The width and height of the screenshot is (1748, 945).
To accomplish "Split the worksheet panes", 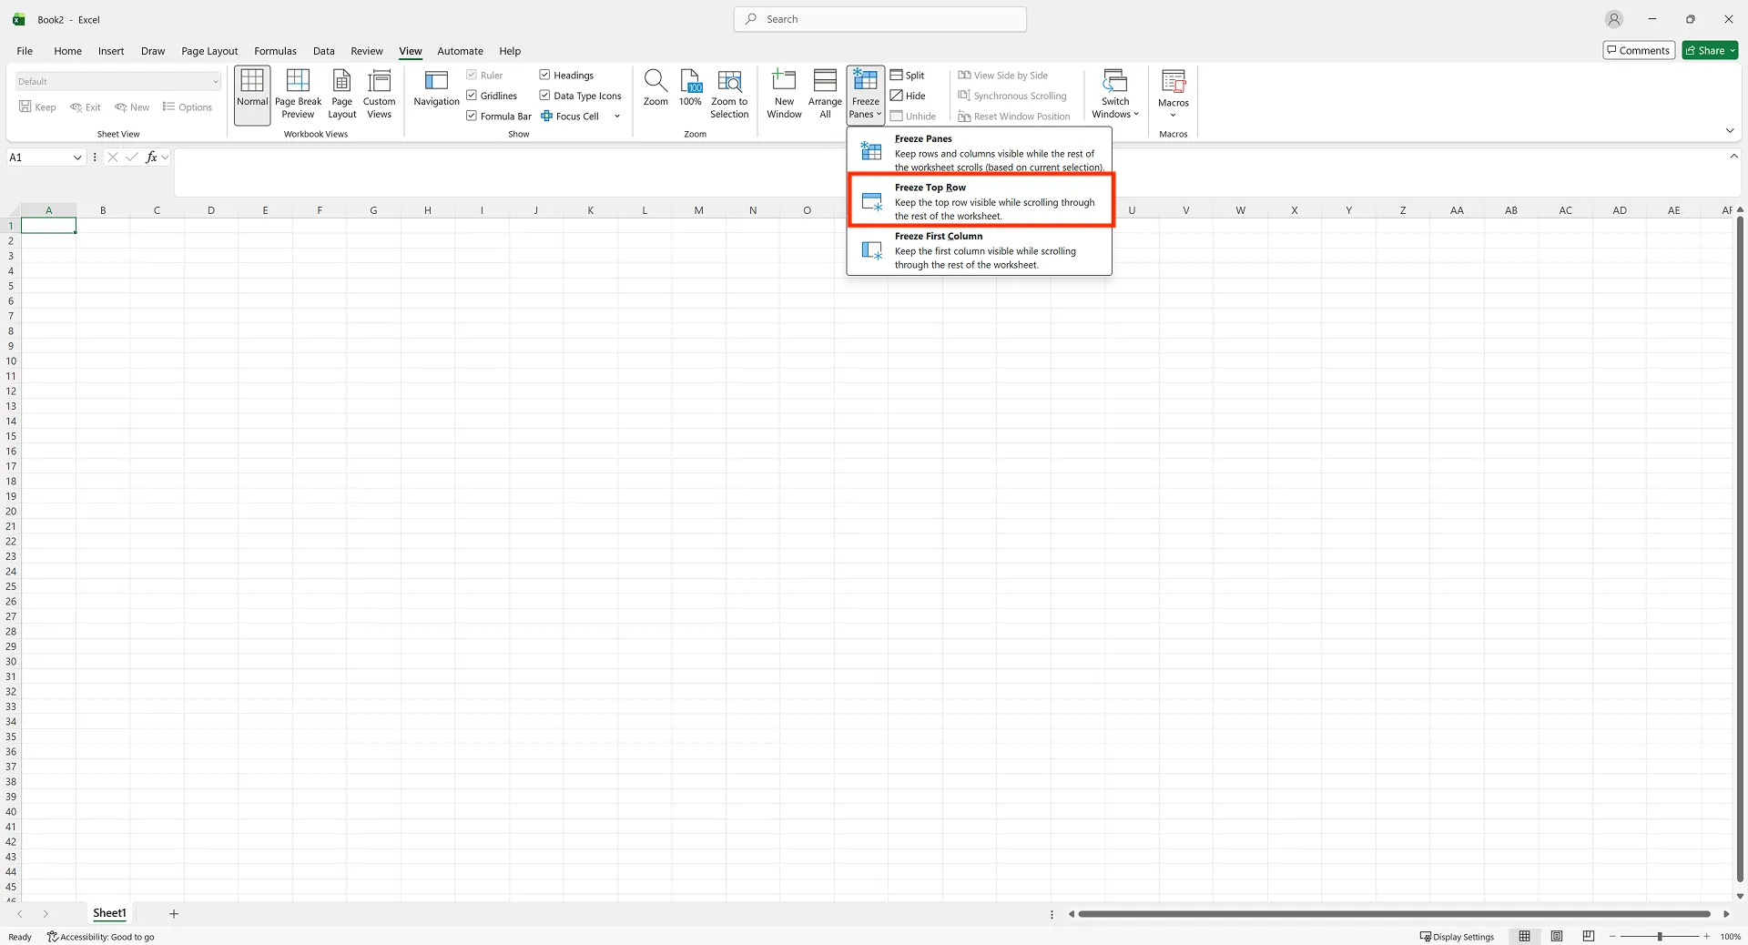I will pyautogui.click(x=907, y=75).
